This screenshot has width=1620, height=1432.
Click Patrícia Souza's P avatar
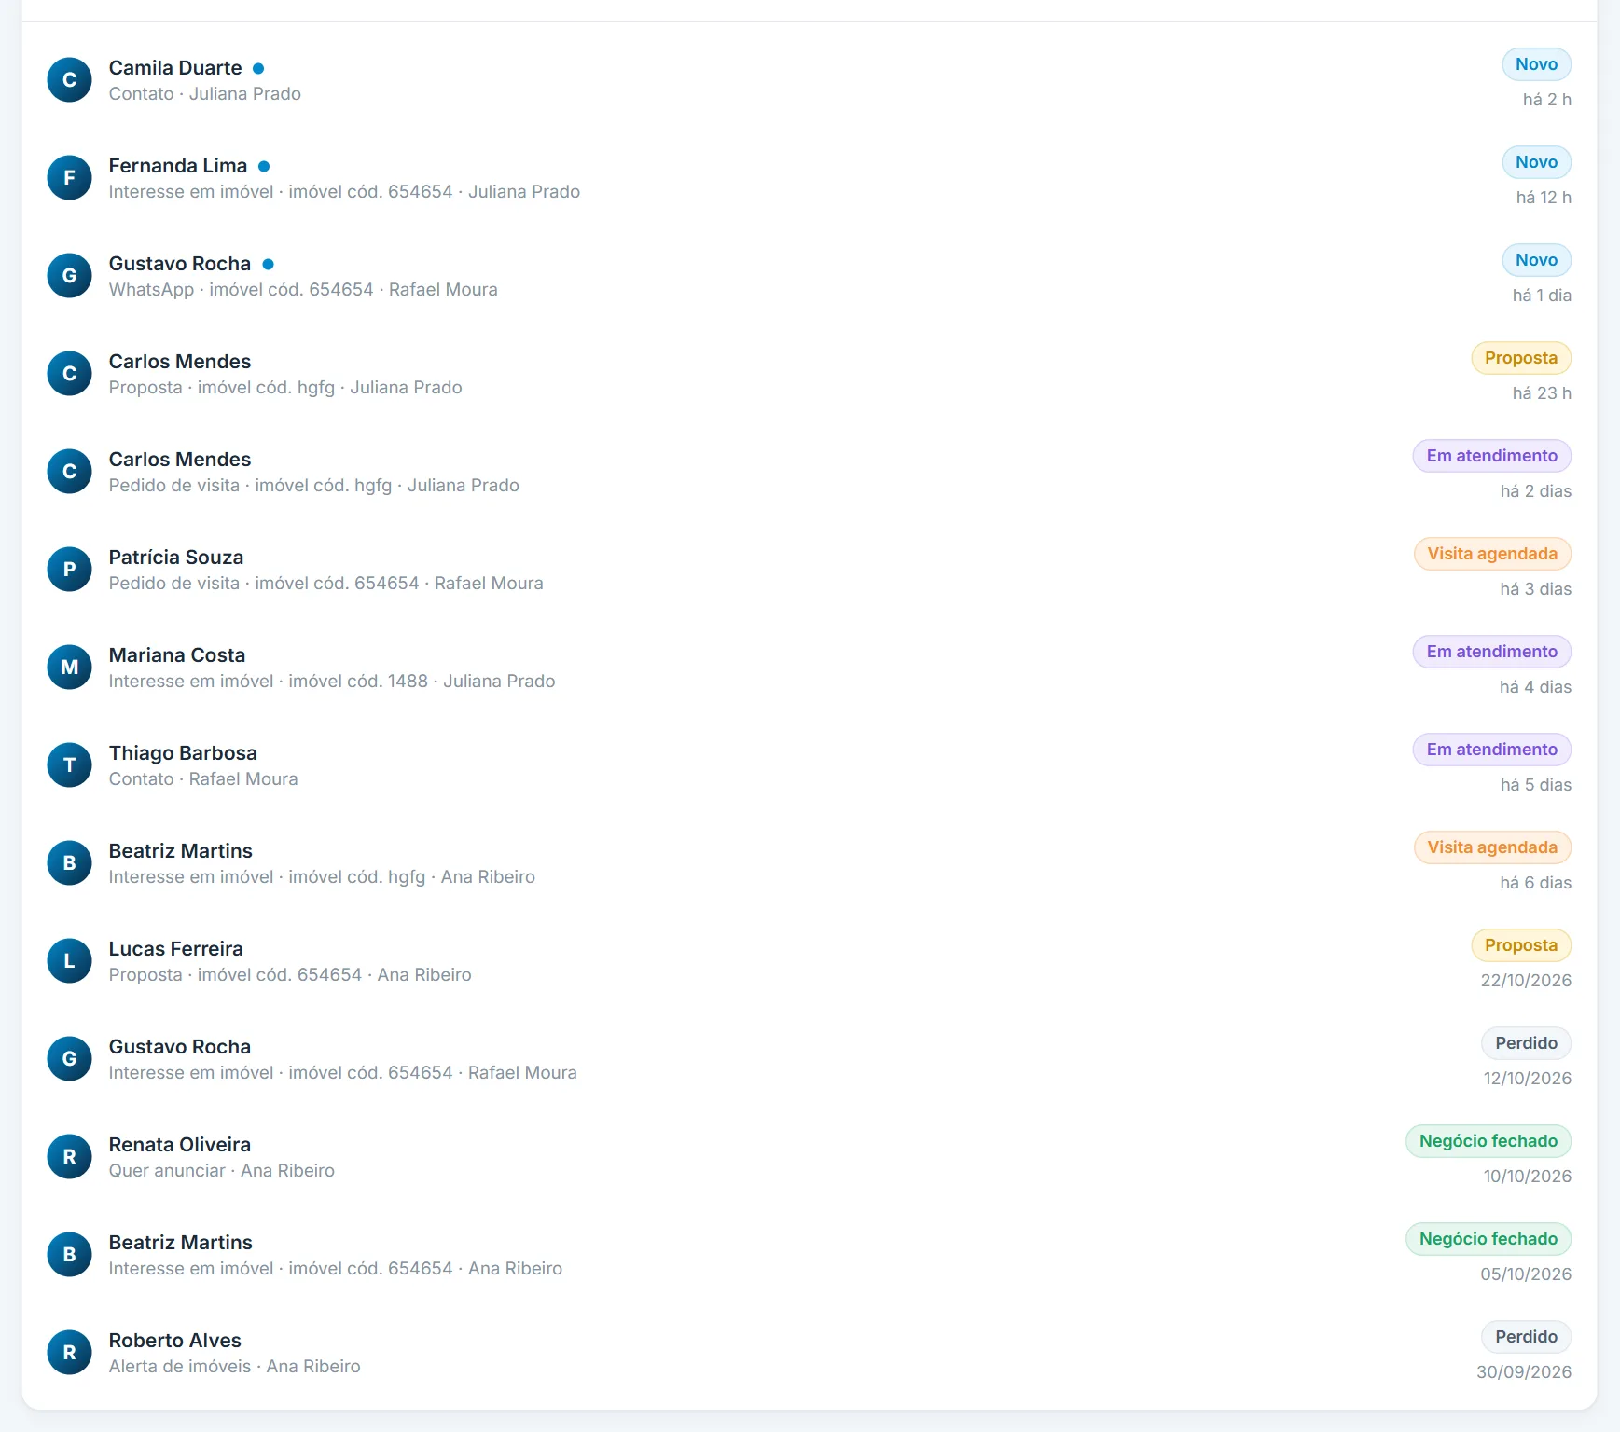(69, 570)
